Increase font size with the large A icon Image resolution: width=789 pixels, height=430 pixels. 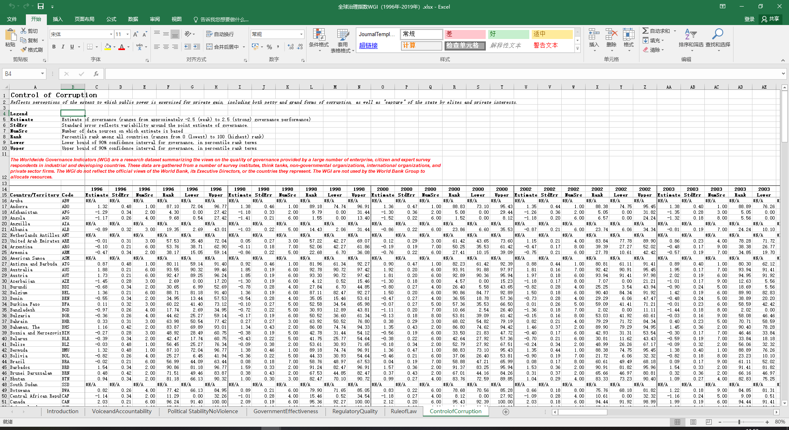tap(136, 34)
